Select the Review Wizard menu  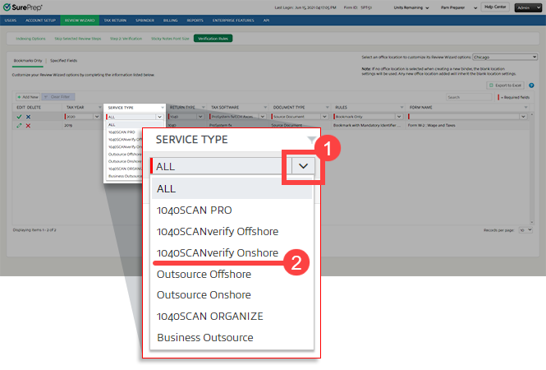pyautogui.click(x=80, y=21)
